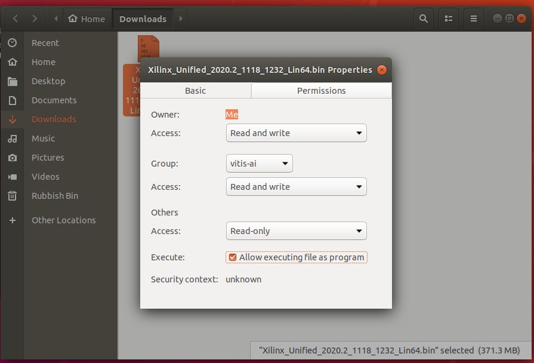534x363 pixels.
Task: Expand the Owner access dropdown
Action: click(296, 133)
